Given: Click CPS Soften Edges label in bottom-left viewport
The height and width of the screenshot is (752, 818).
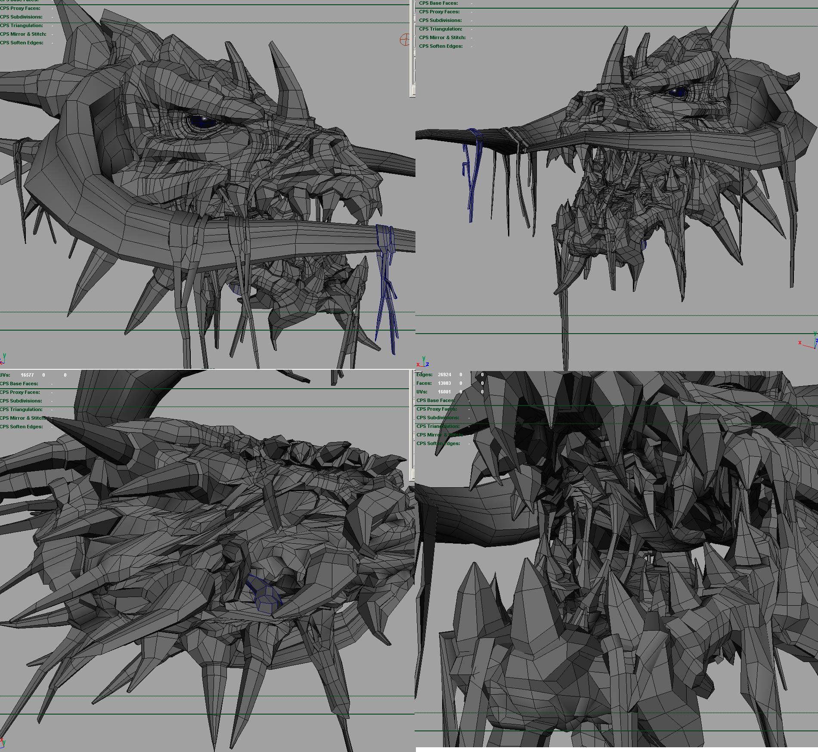Looking at the screenshot, I should 22,427.
